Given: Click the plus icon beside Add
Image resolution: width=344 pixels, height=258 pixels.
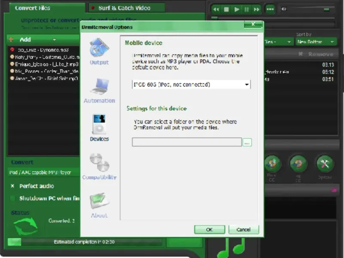Looking at the screenshot, I should coord(12,40).
